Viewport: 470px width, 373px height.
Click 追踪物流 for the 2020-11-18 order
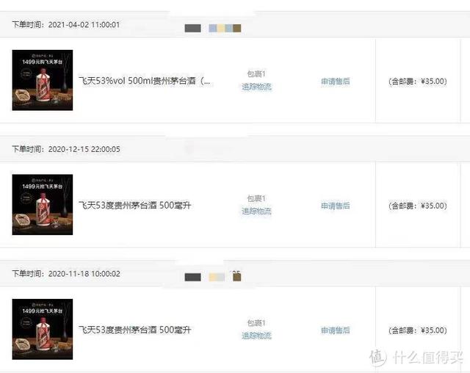tap(256, 336)
